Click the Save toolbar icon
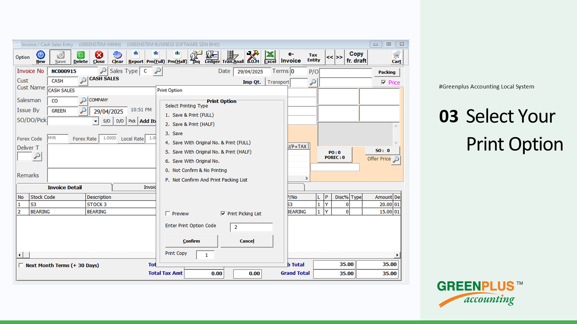 point(60,57)
